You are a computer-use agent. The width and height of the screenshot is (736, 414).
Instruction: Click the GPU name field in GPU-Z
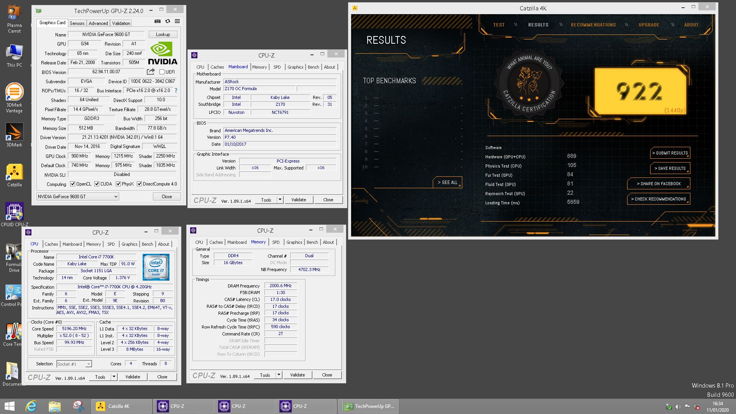pos(106,34)
